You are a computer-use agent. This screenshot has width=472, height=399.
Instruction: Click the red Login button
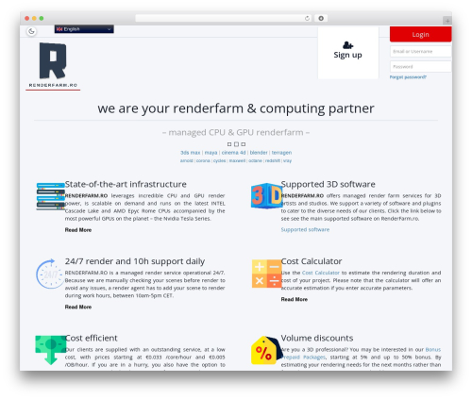421,34
